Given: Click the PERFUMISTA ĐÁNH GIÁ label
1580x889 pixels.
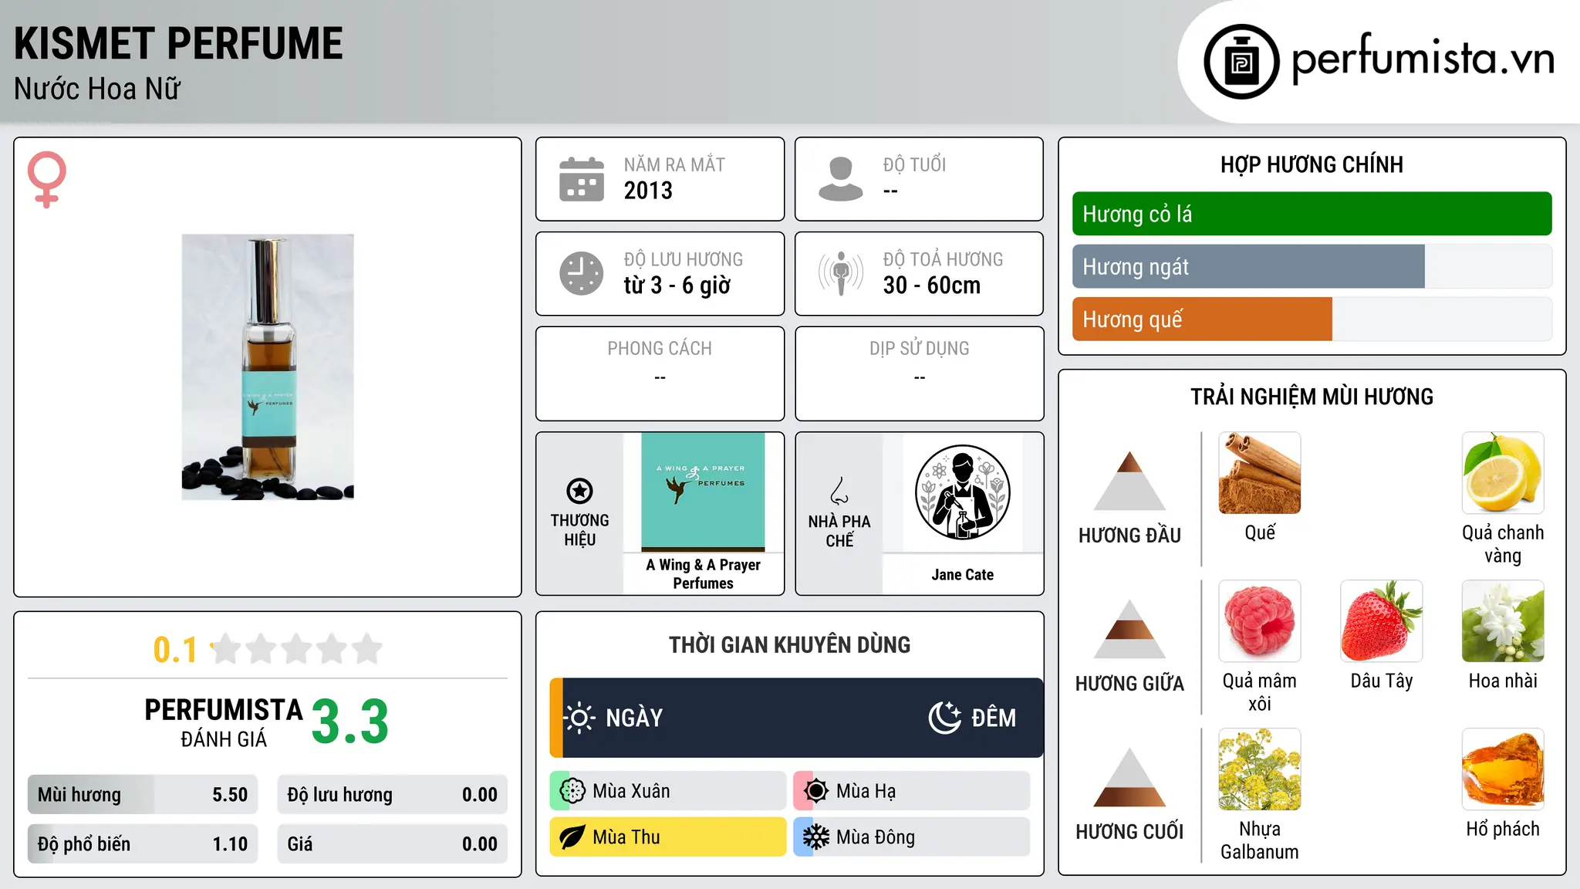Looking at the screenshot, I should tap(224, 723).
